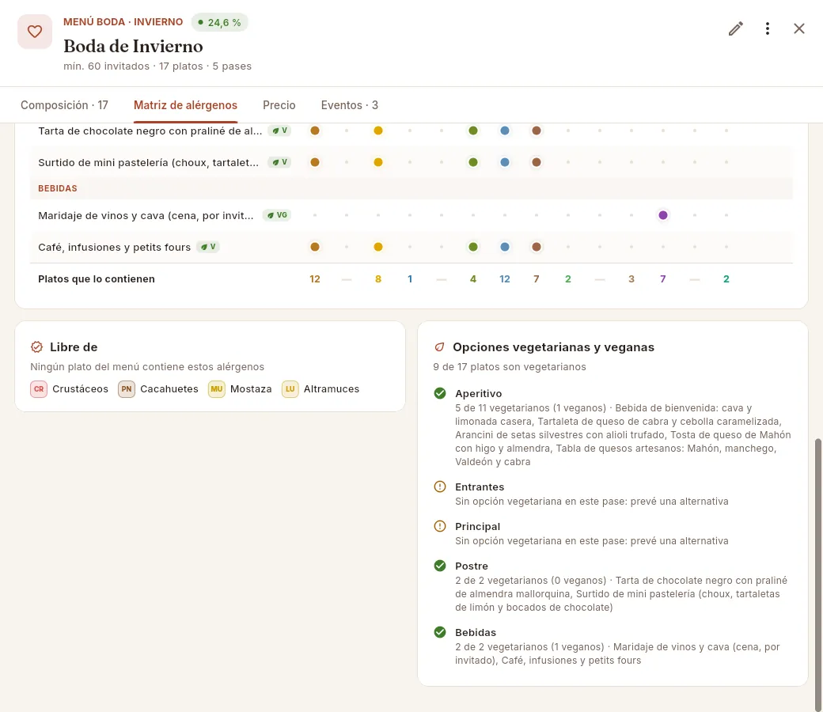
Task: Click the Principal heading in vegetarian options
Action: pyautogui.click(x=478, y=526)
